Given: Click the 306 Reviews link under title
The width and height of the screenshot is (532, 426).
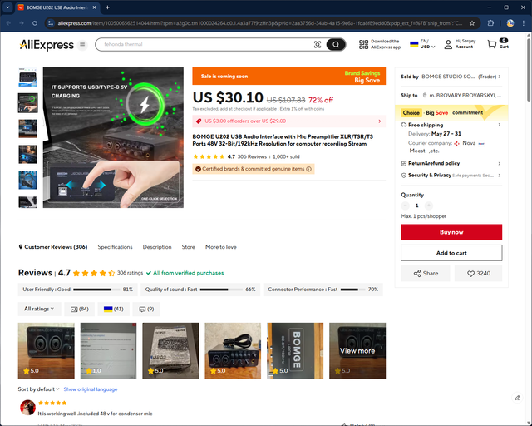Looking at the screenshot, I should pyautogui.click(x=252, y=156).
